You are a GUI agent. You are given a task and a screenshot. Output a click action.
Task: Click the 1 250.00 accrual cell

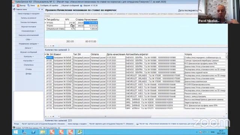91,29
